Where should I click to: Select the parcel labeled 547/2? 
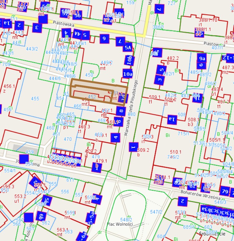[x=156, y=212]
